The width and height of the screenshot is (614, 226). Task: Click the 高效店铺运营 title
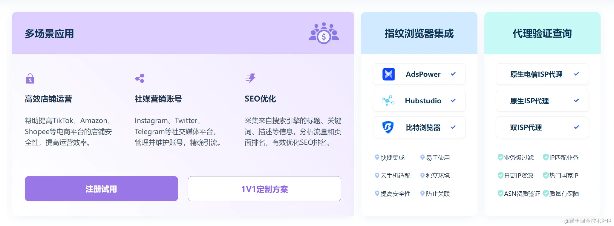48,99
